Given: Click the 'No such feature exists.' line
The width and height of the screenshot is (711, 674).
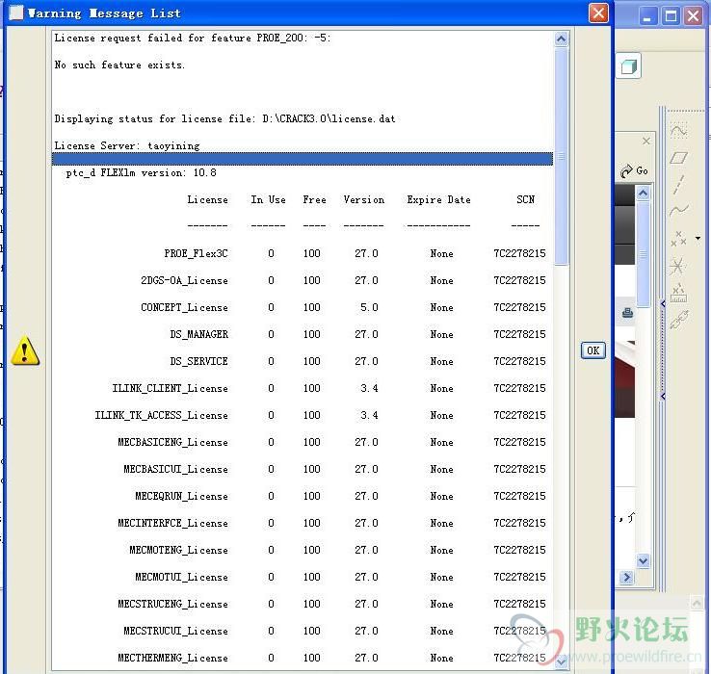Looking at the screenshot, I should pyautogui.click(x=119, y=65).
